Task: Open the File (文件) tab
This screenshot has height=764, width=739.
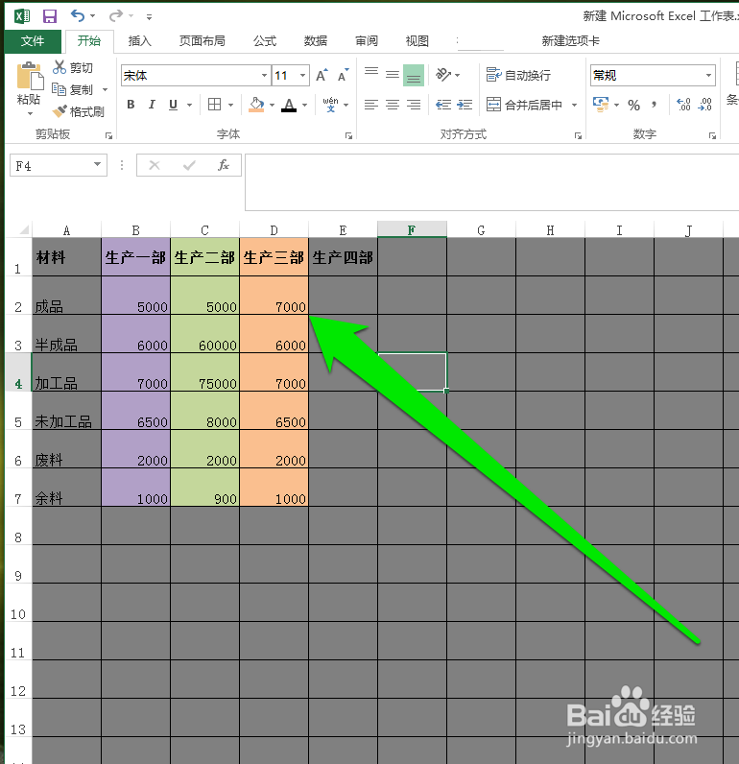Action: [33, 41]
